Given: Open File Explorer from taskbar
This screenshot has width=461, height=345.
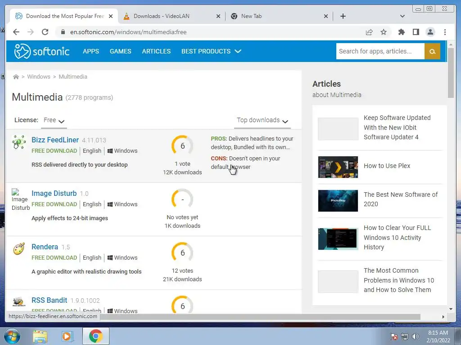Looking at the screenshot, I should click(x=40, y=336).
